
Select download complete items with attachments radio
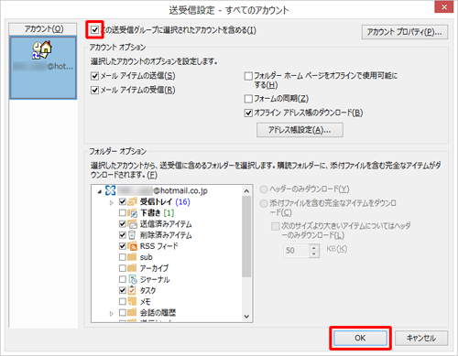pyautogui.click(x=264, y=203)
